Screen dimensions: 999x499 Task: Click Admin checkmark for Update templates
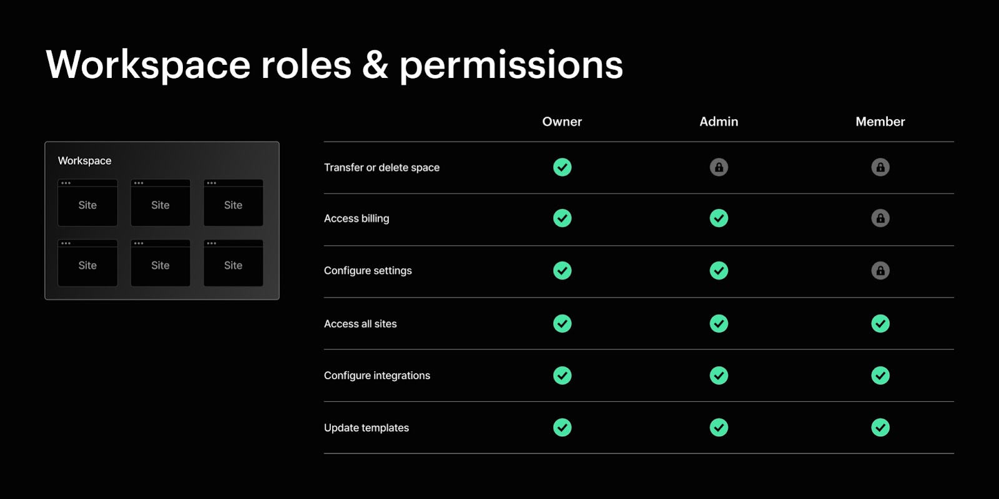pyautogui.click(x=719, y=428)
